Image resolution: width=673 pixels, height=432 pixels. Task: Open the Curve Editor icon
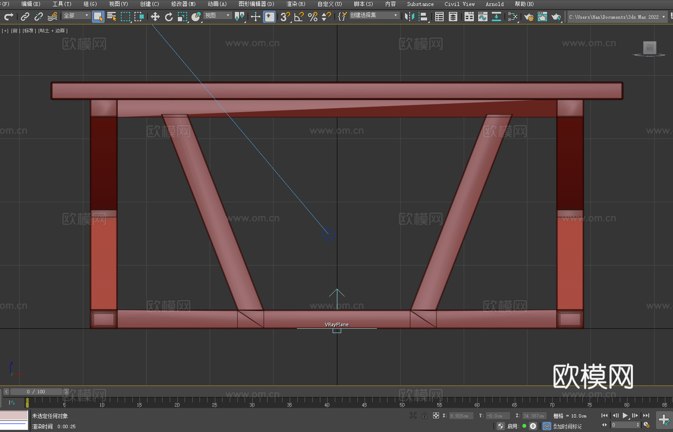coord(483,17)
